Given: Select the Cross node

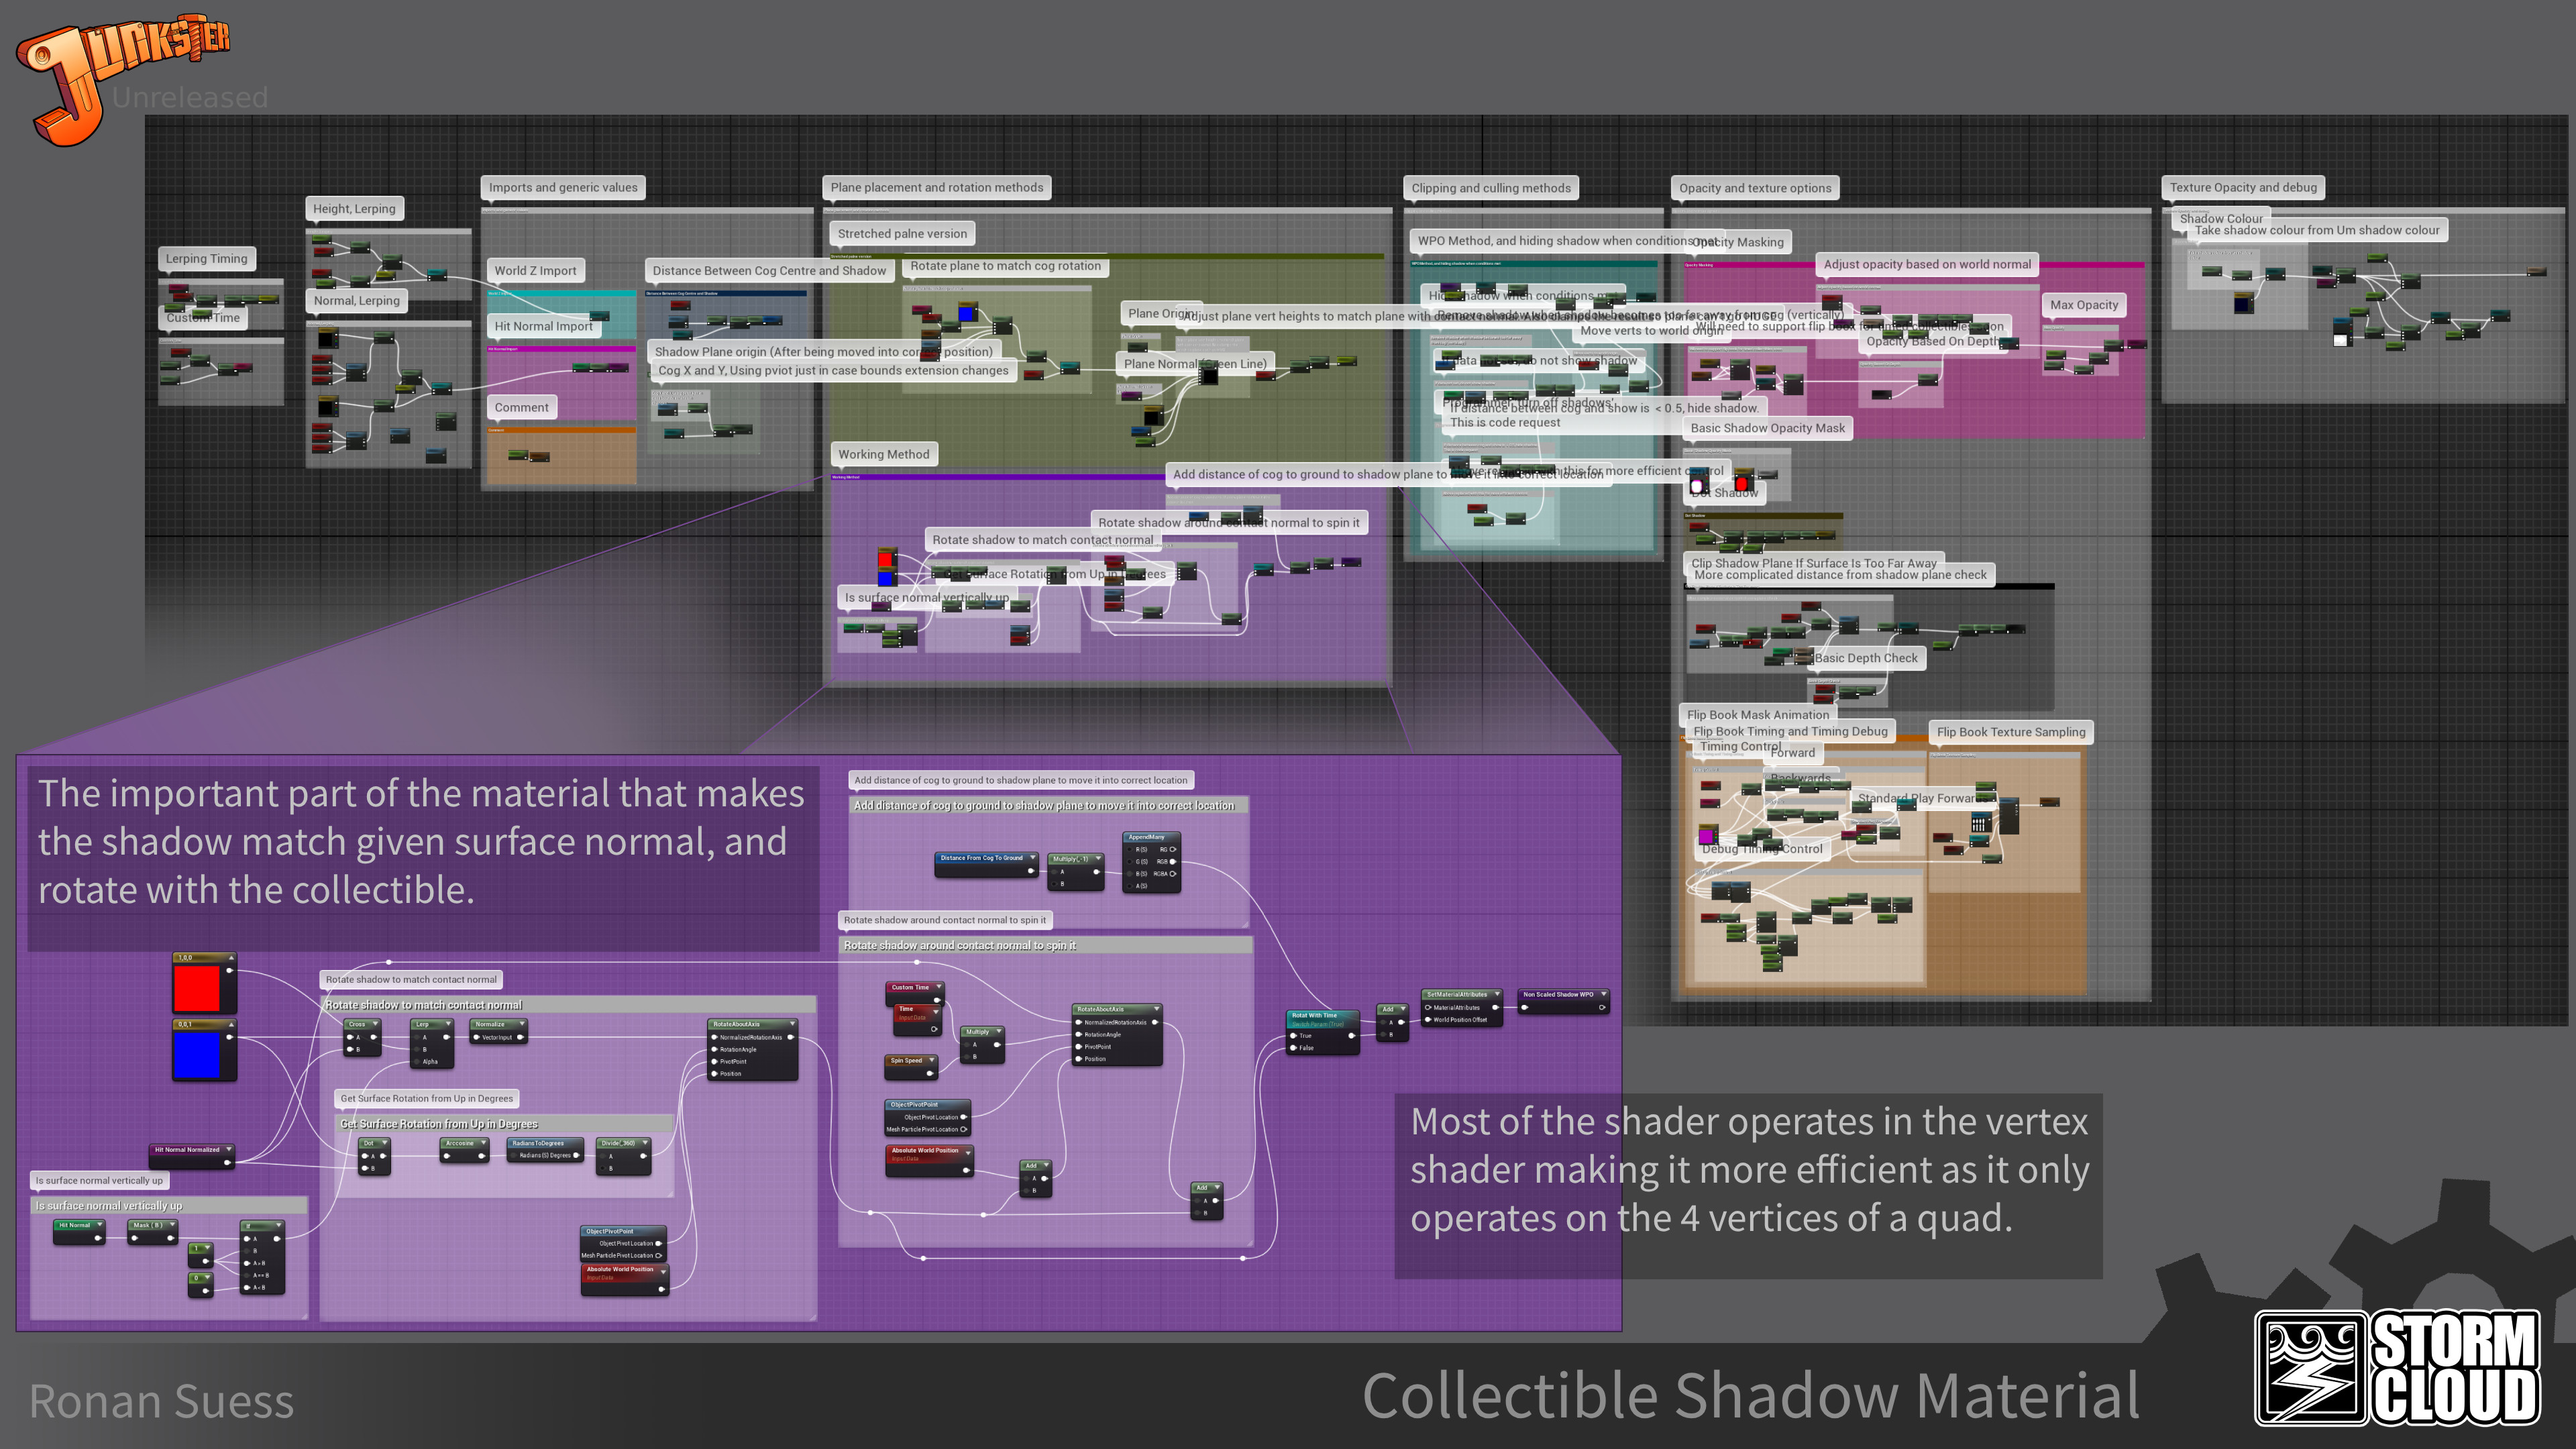Looking at the screenshot, I should 358,1025.
